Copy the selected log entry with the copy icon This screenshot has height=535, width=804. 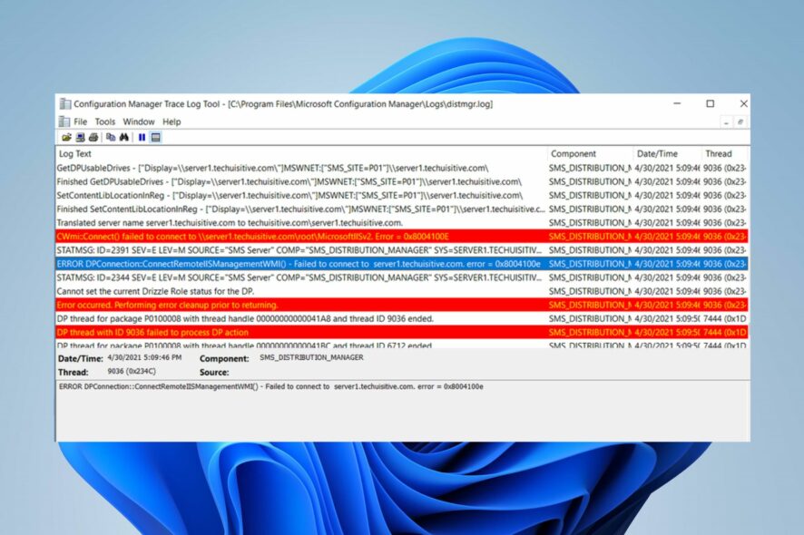[x=113, y=136]
